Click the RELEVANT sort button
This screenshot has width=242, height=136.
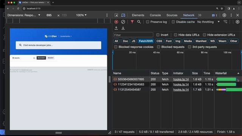[41, 58]
